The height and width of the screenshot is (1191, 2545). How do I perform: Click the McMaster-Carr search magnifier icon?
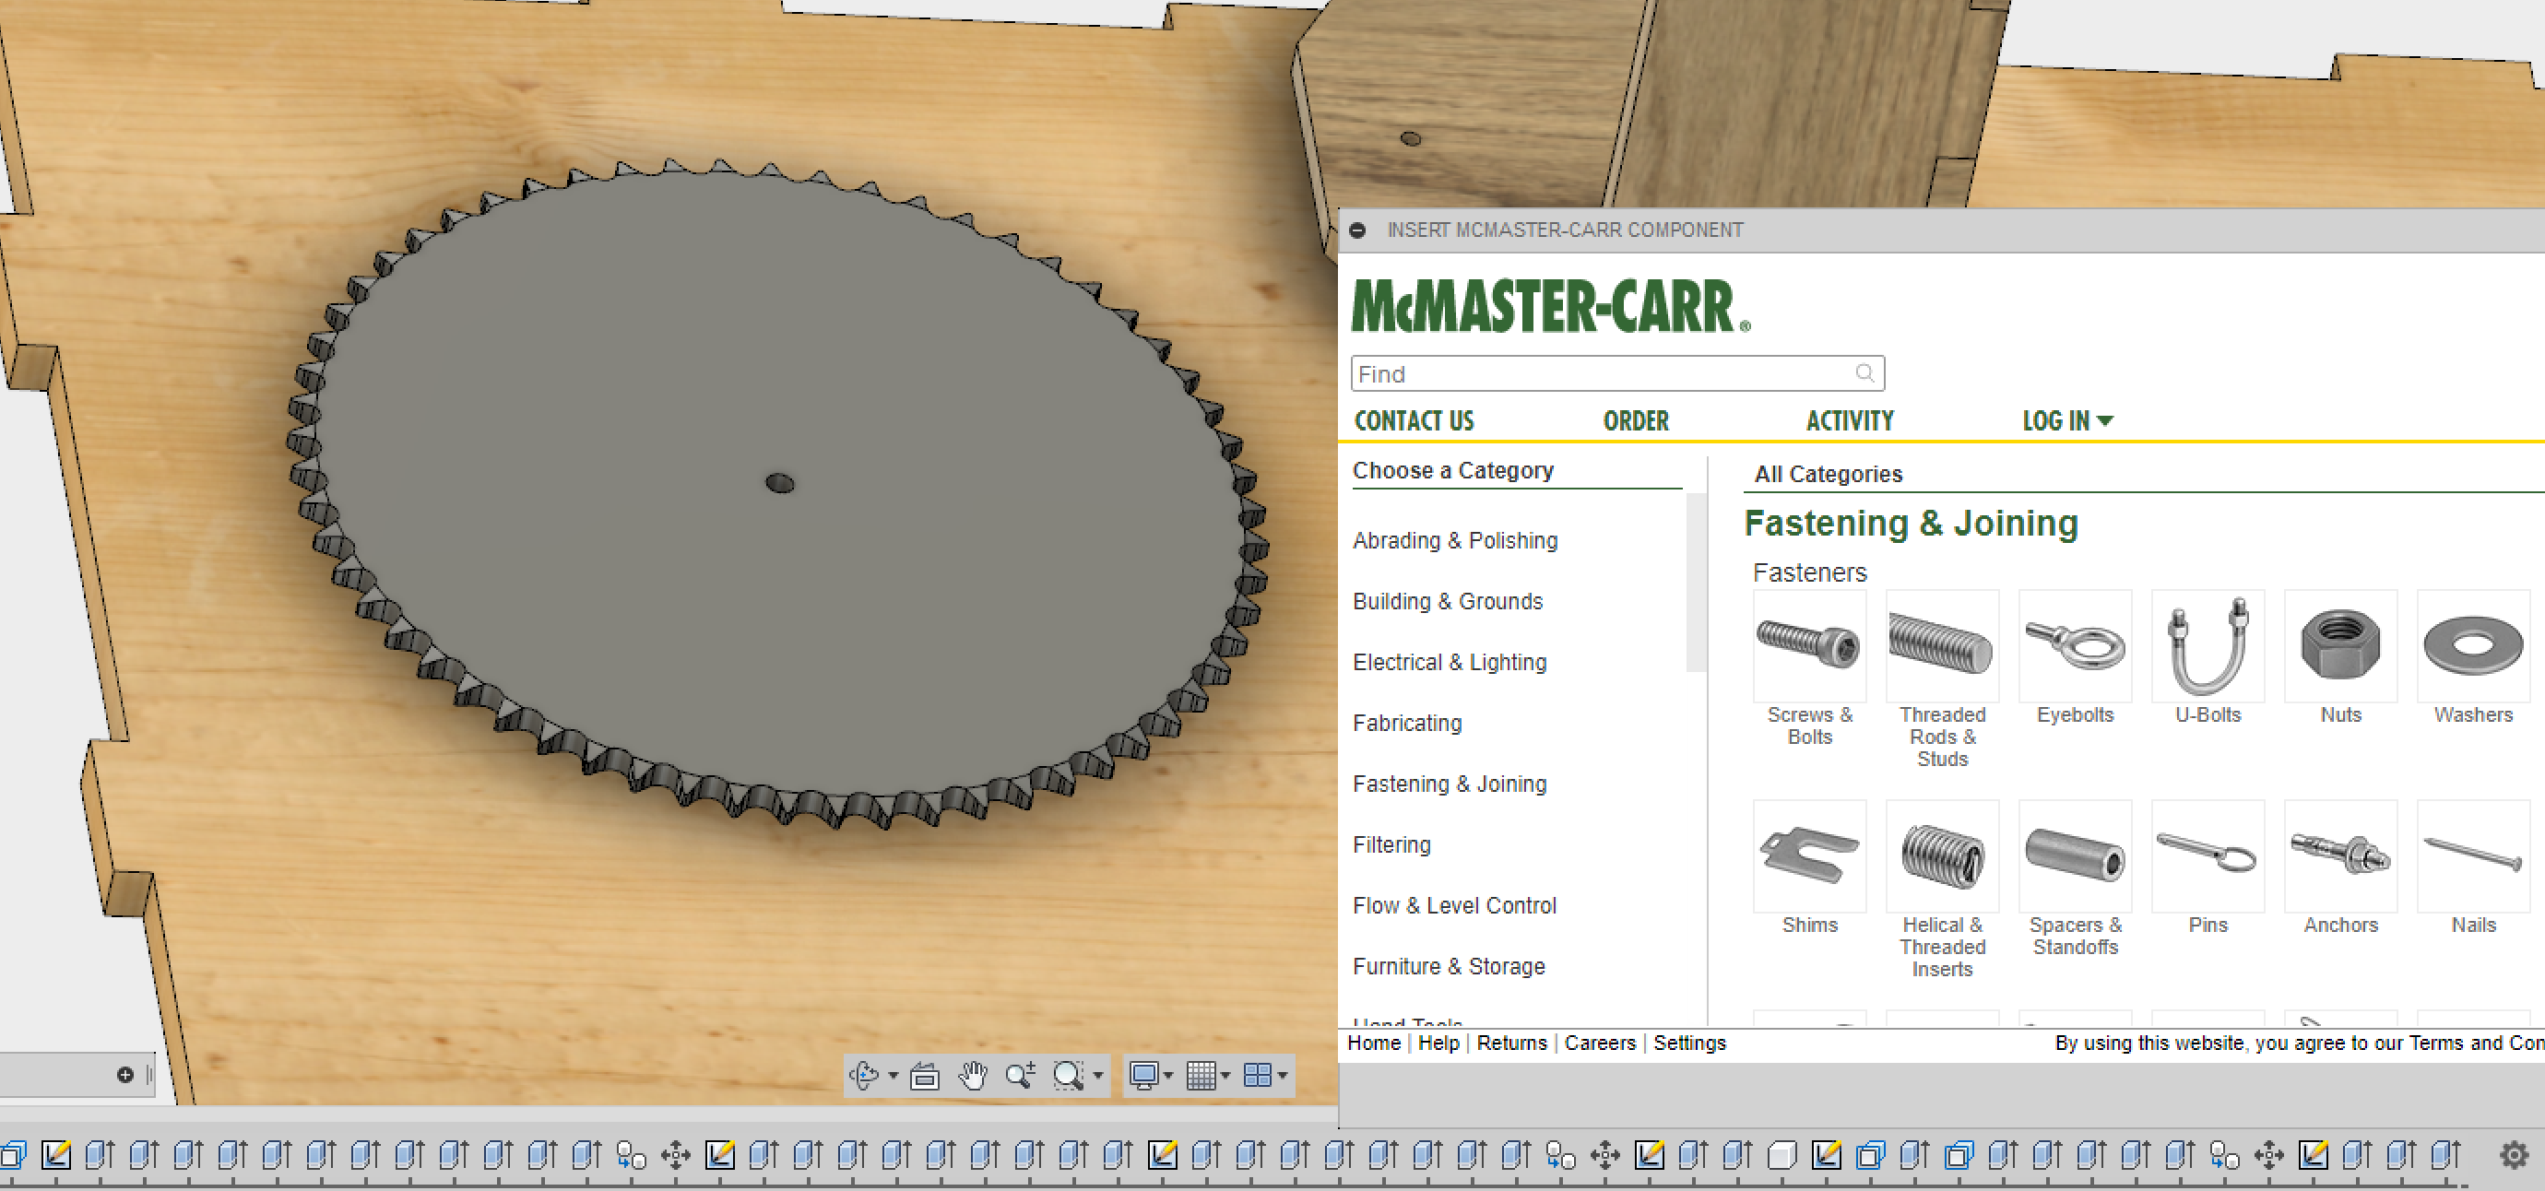(x=1864, y=373)
